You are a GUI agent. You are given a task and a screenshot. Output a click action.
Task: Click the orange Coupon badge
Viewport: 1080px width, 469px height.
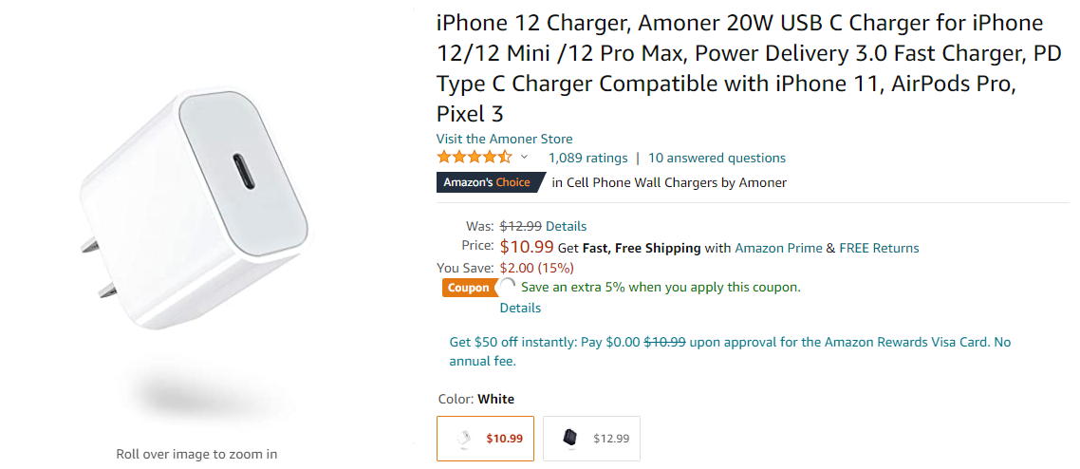coord(469,288)
